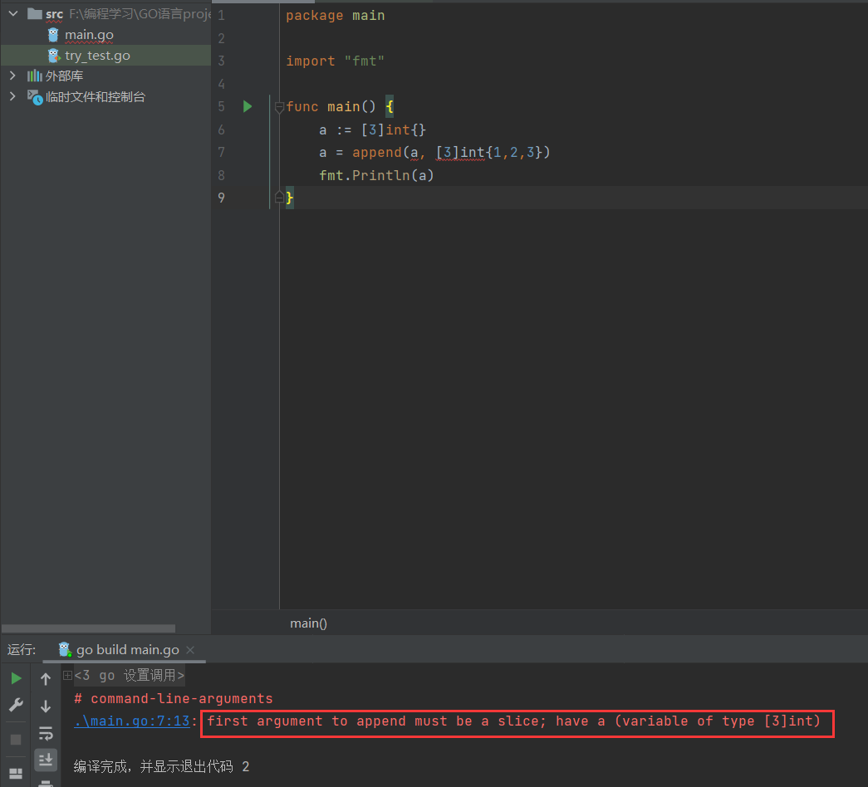Click 'fmt.Println(a)' on line 8
The width and height of the screenshot is (868, 787).
click(376, 175)
